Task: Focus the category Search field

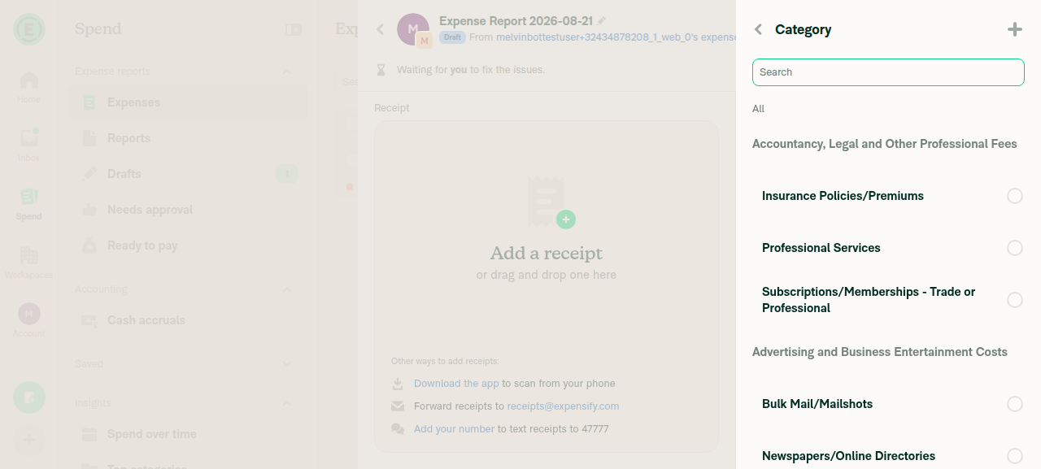Action: pyautogui.click(x=888, y=72)
